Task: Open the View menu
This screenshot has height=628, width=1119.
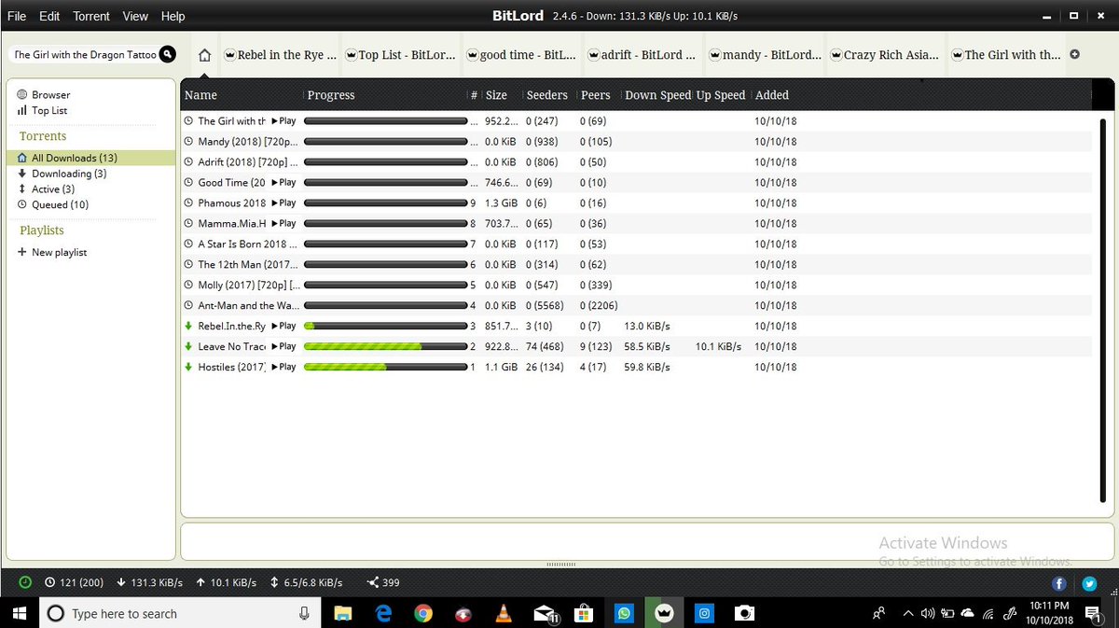Action: click(x=135, y=16)
